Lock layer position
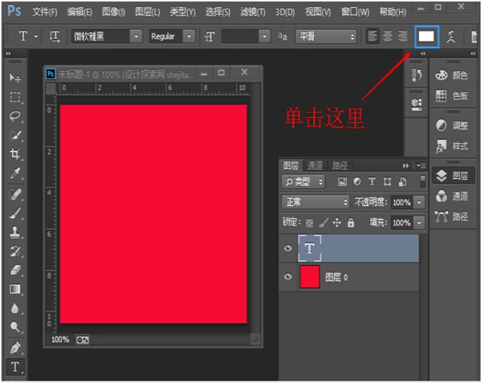Screen dimensions: 482x384 click(337, 223)
